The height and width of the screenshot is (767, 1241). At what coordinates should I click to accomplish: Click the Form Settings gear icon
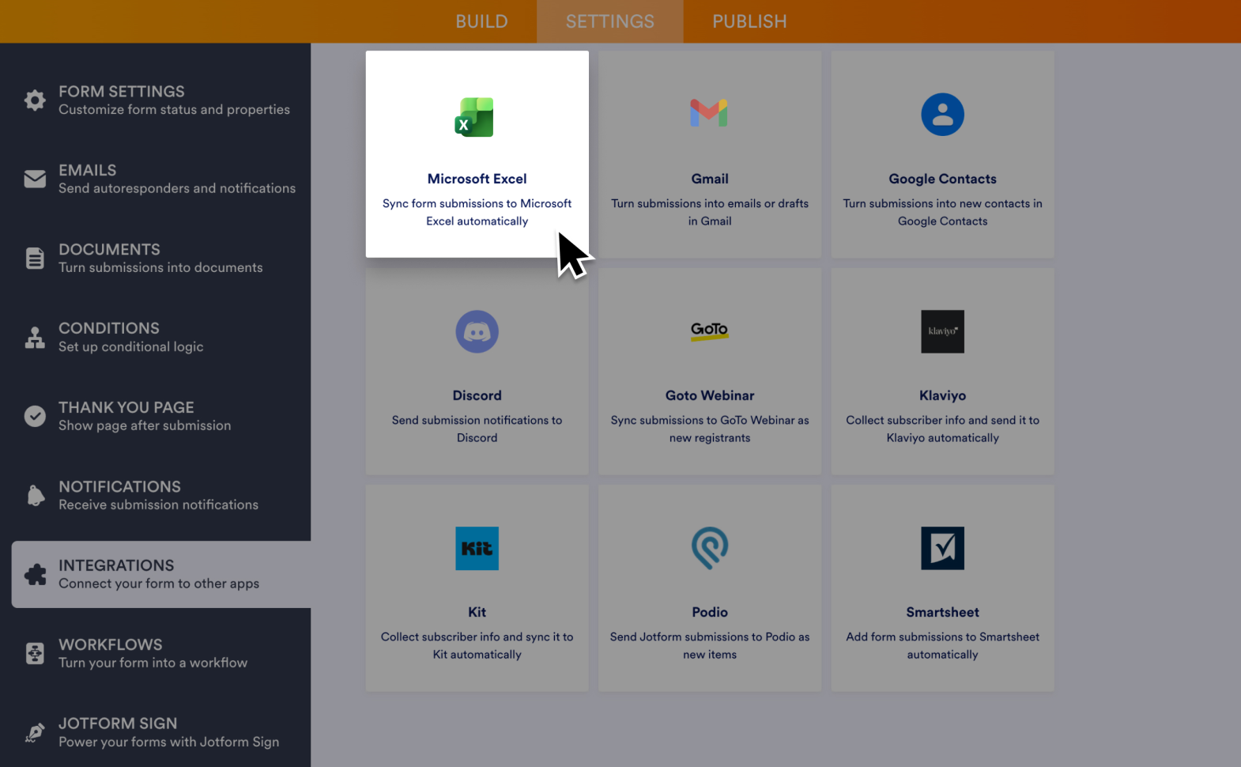pyautogui.click(x=35, y=100)
